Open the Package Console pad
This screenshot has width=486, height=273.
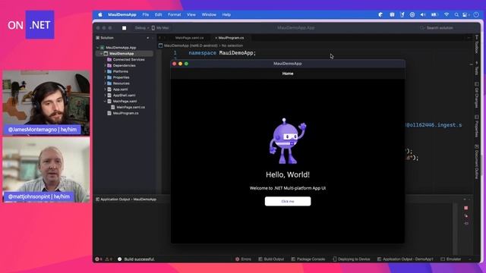308,259
